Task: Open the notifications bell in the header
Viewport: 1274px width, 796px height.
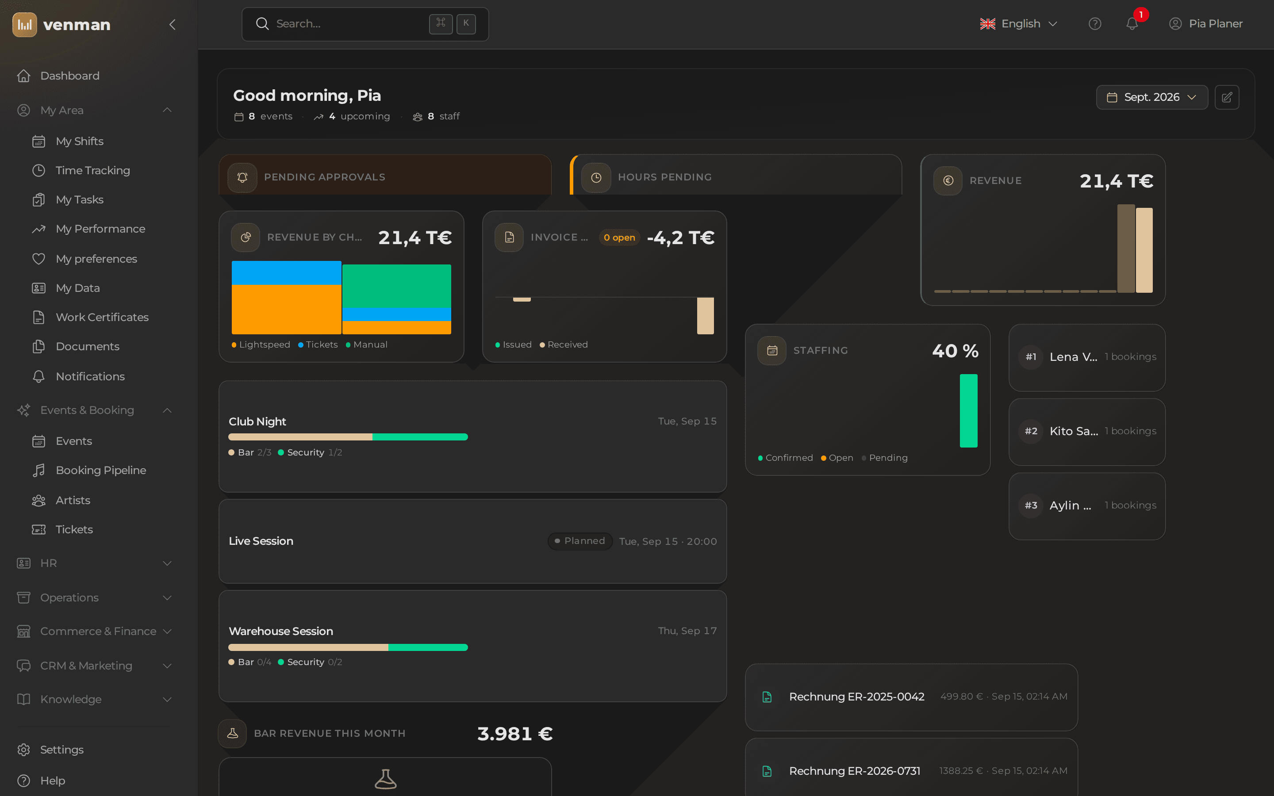Action: [x=1132, y=24]
